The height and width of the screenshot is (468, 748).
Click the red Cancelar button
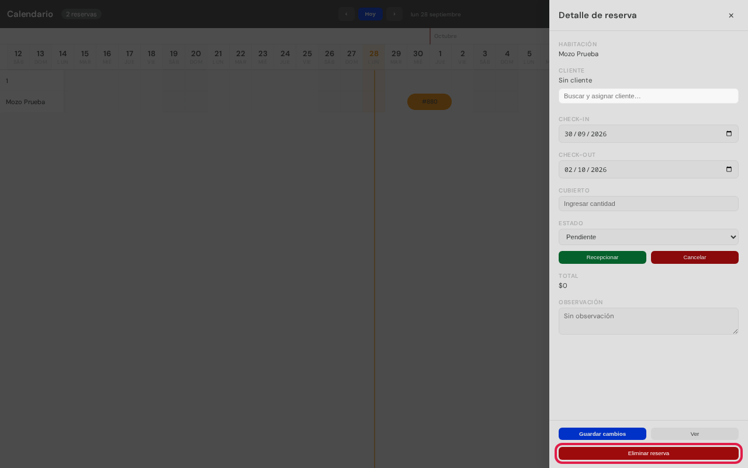695,257
